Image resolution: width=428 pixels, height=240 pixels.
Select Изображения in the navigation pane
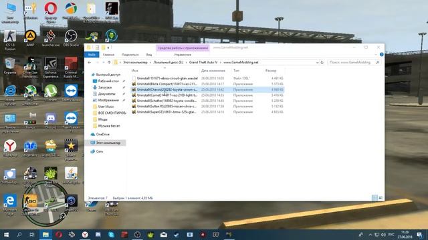click(108, 100)
